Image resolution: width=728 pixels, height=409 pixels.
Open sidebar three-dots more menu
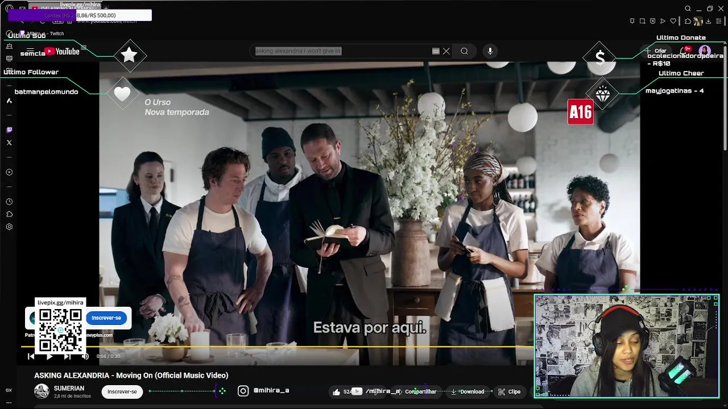9,402
